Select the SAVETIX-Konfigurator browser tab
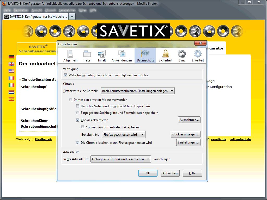 pos(36,17)
